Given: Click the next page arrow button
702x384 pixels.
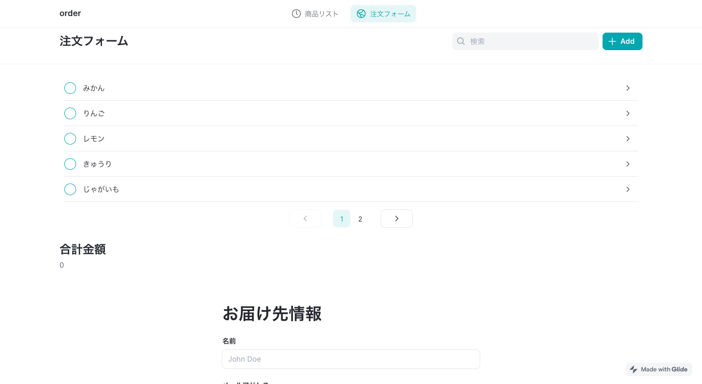Looking at the screenshot, I should [x=396, y=219].
